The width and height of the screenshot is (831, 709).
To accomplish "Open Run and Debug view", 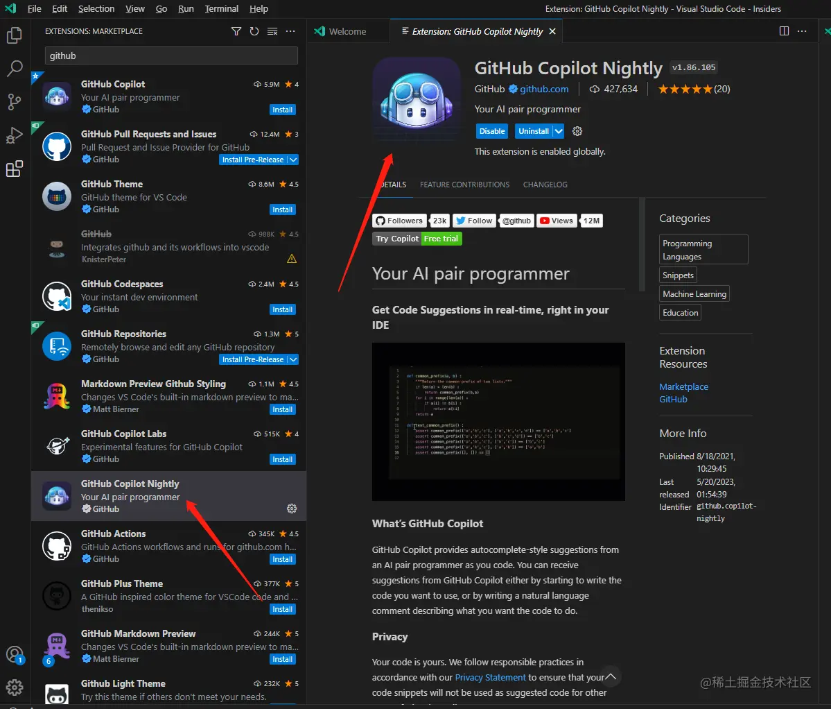I will point(15,136).
